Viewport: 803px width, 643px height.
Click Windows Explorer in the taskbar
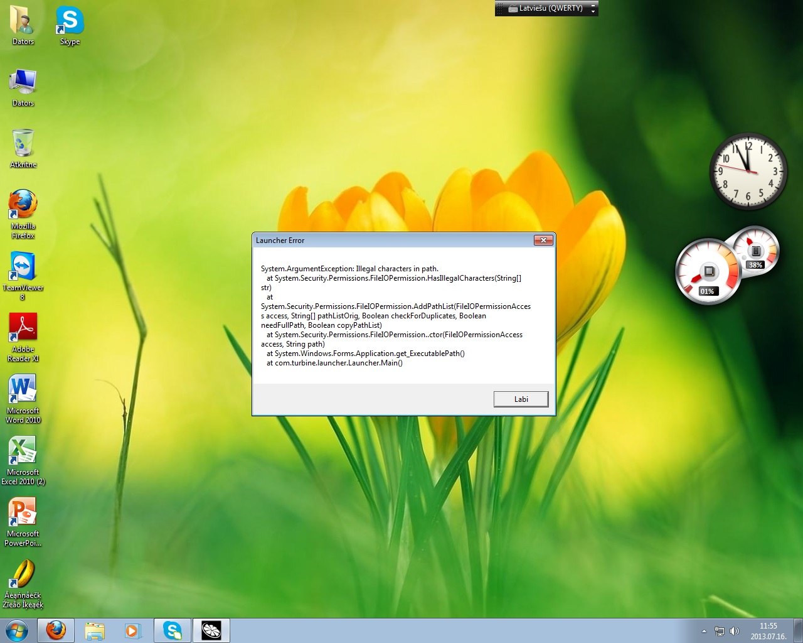(95, 630)
